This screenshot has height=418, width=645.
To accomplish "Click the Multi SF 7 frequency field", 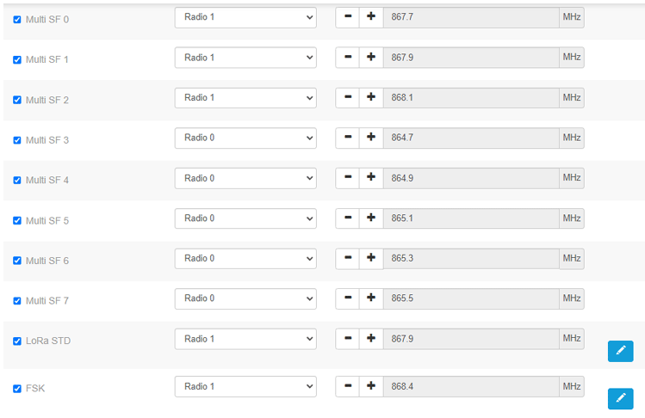I will coord(470,298).
